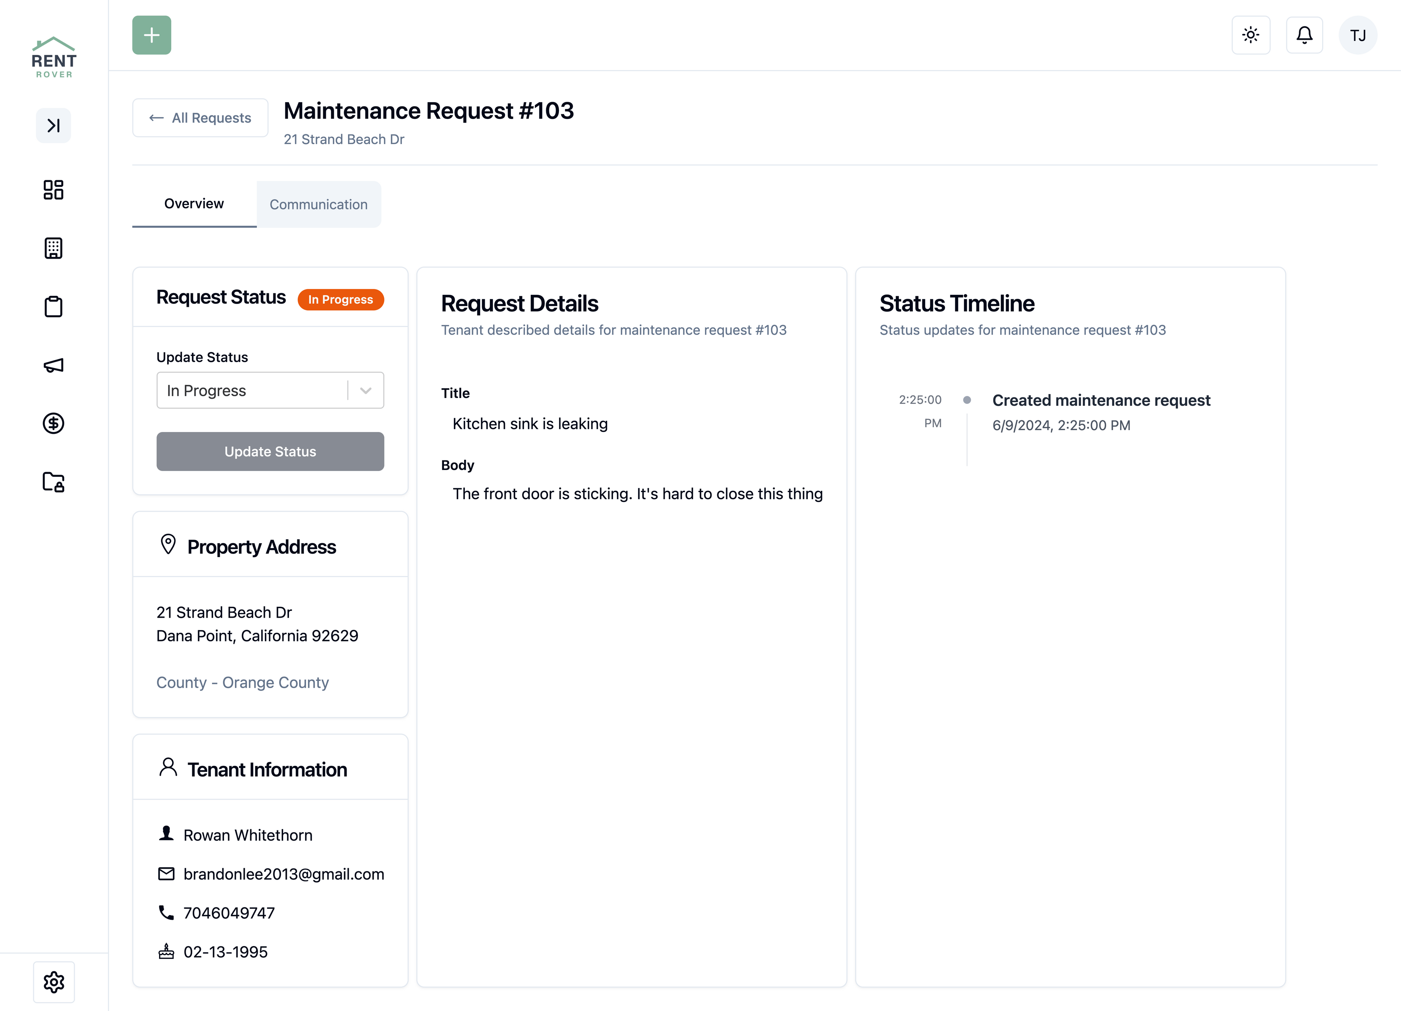Image resolution: width=1401 pixels, height=1011 pixels.
Task: Click the Update Status button
Action: coord(270,451)
